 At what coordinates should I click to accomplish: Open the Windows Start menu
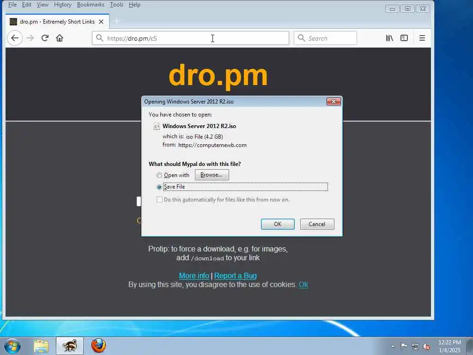(12, 346)
